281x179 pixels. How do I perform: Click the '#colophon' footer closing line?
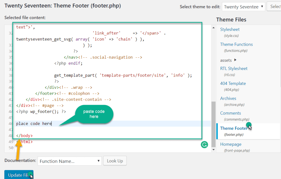point(67,93)
